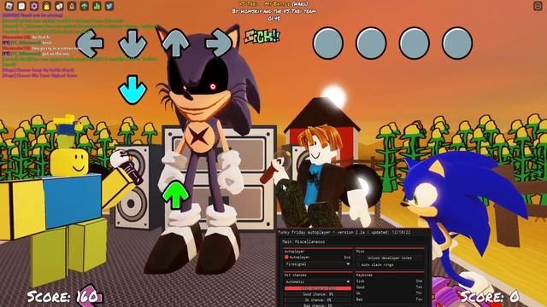The image size is (547, 307).
Task: Click the top-right Roblox menu button
Action: (538, 6)
